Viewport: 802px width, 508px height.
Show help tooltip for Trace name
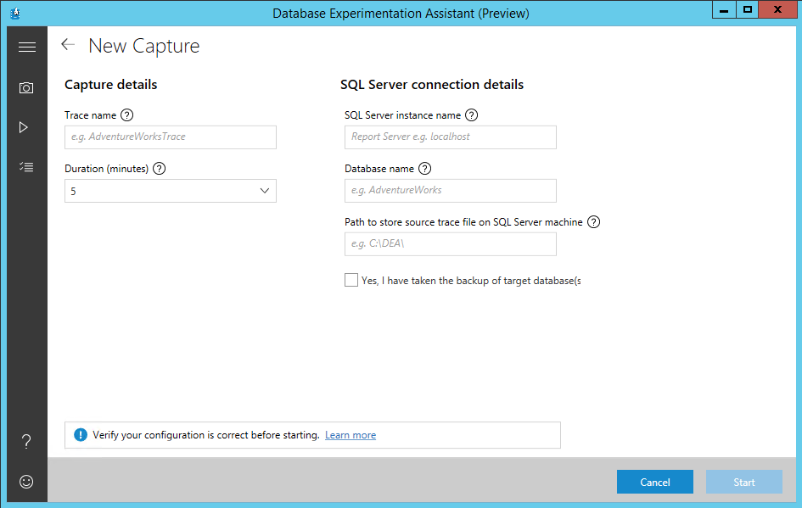click(x=127, y=115)
